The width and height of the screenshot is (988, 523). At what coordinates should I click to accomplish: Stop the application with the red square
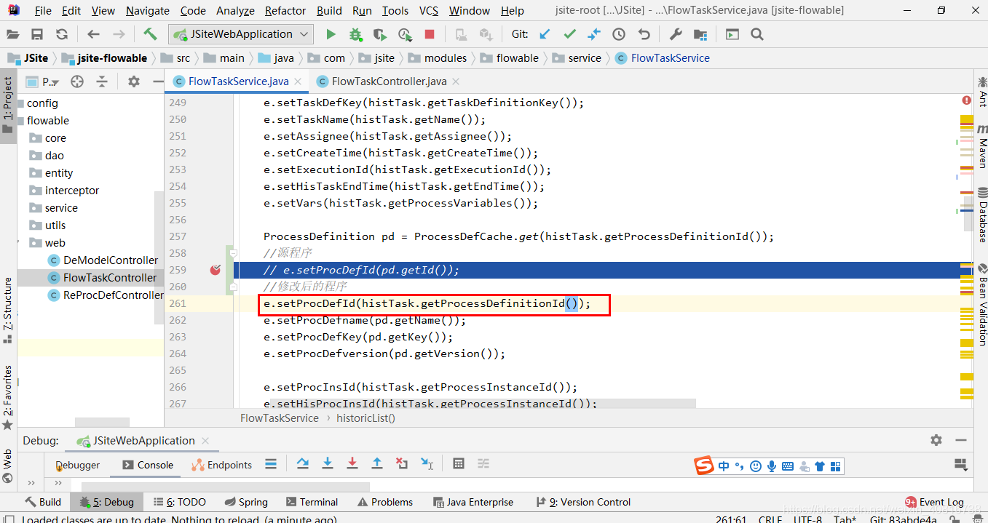point(430,34)
